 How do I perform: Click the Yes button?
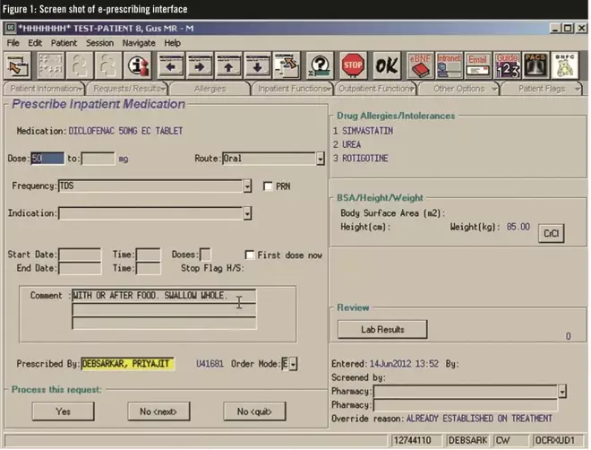click(63, 411)
